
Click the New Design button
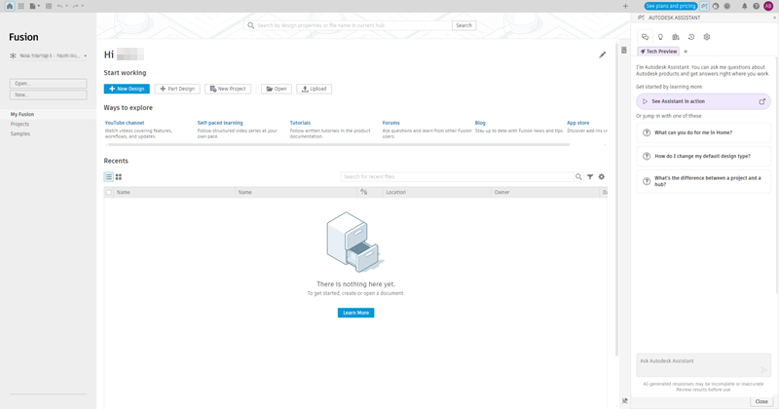click(127, 89)
